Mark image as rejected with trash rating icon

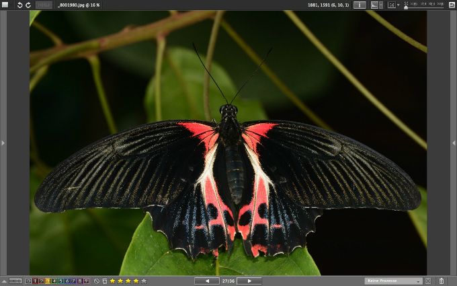tap(105, 281)
